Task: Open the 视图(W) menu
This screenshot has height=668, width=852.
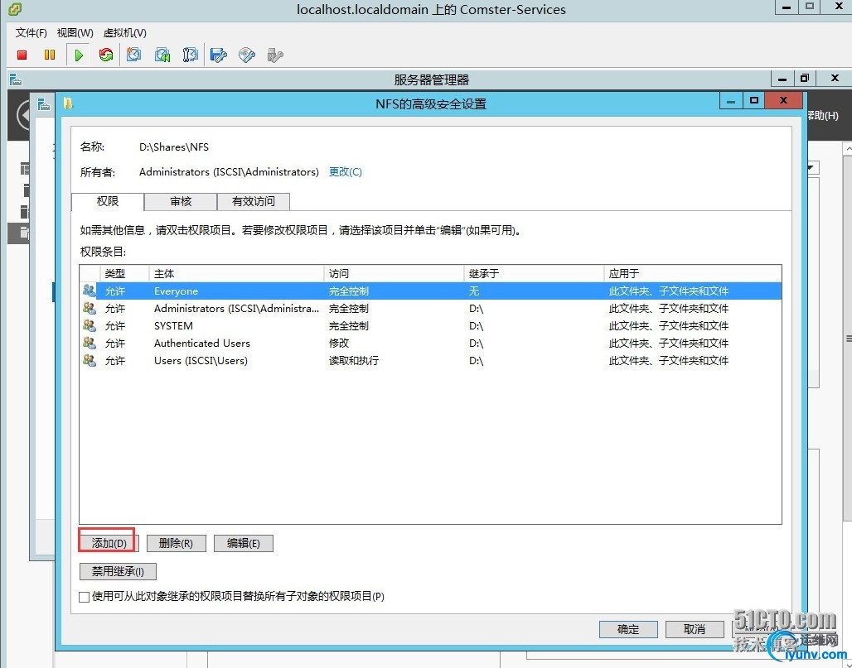Action: click(75, 33)
